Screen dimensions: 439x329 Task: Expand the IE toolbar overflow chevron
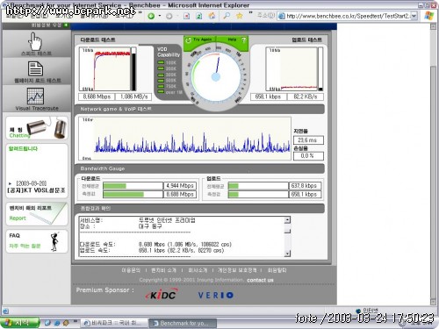pos(250,13)
